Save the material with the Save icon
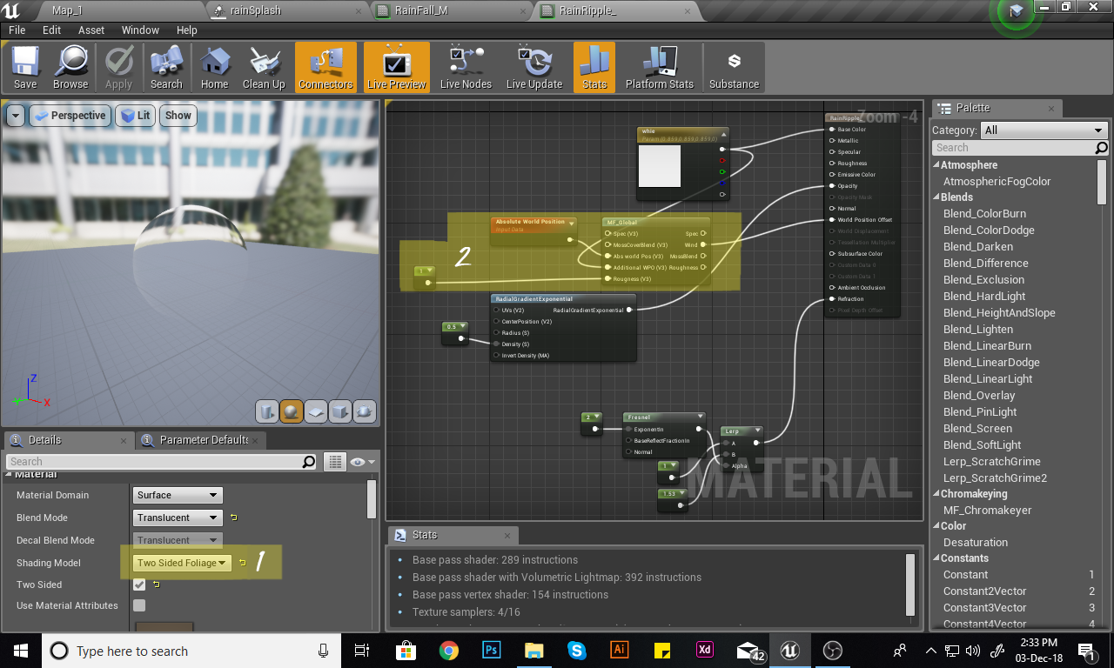Screen dimensions: 1114x668 [x=25, y=67]
